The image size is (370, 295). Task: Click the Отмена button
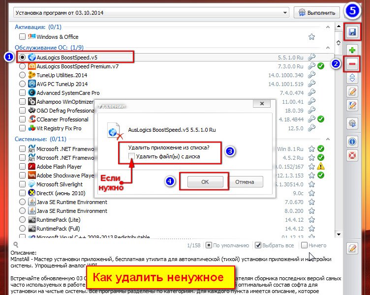(245, 182)
